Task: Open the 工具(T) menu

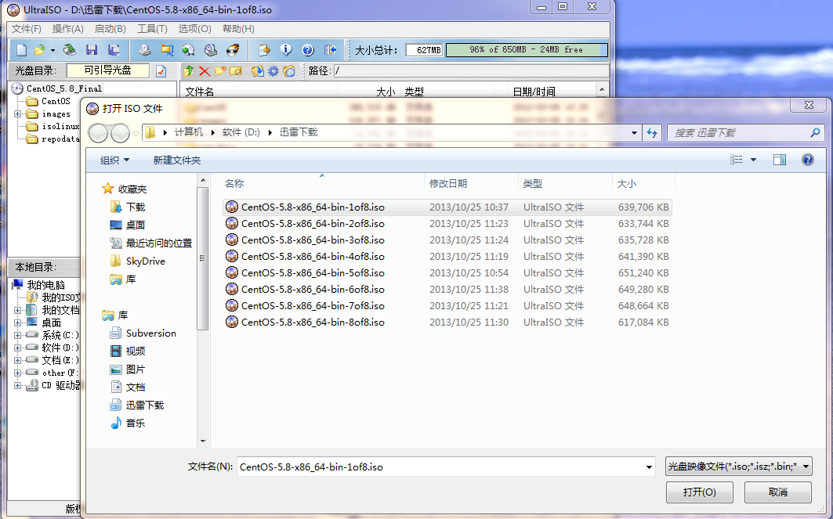Action: point(153,29)
